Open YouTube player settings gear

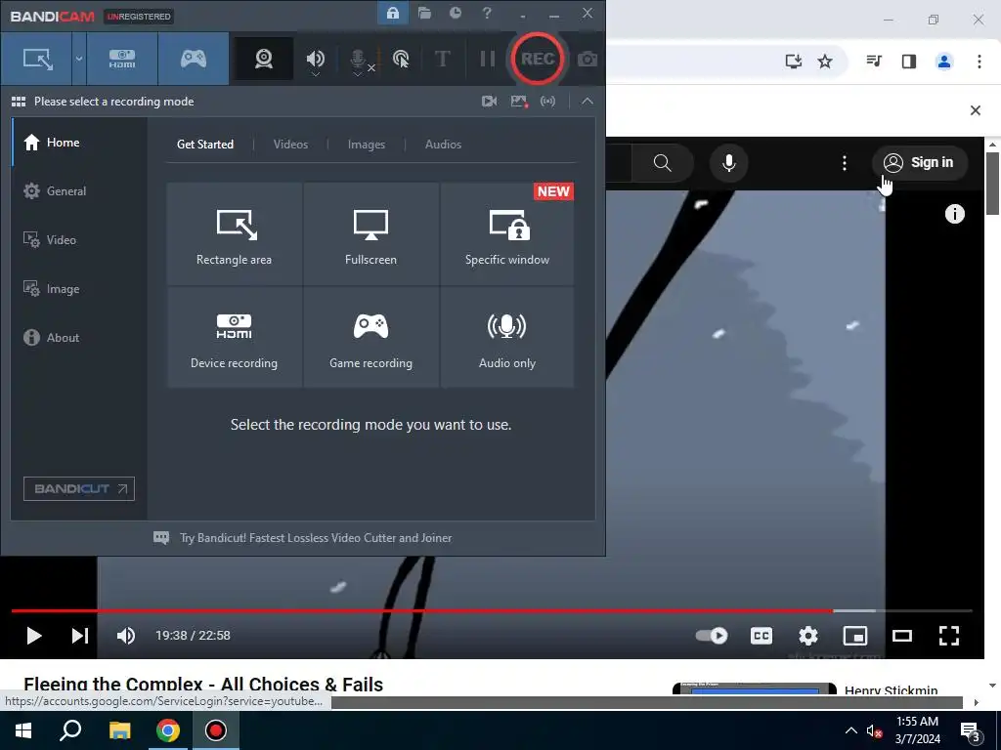coord(808,635)
